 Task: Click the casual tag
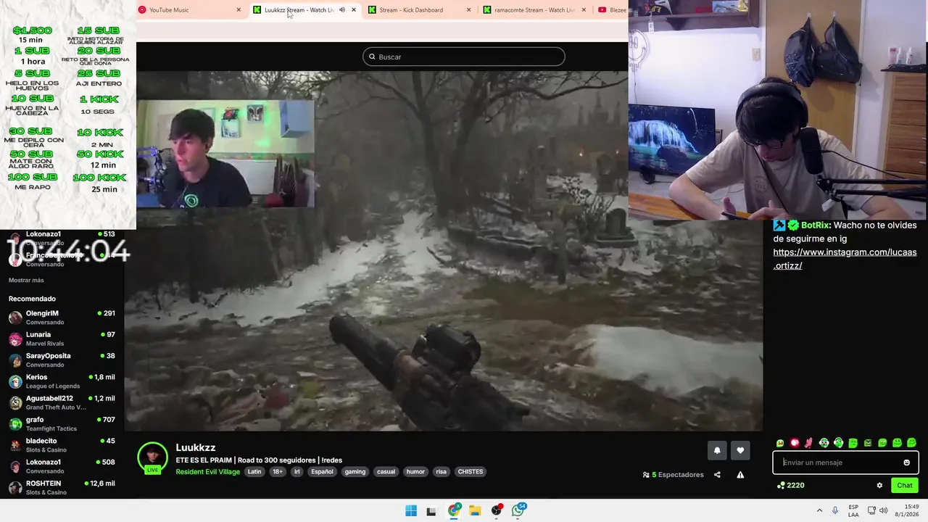click(386, 471)
